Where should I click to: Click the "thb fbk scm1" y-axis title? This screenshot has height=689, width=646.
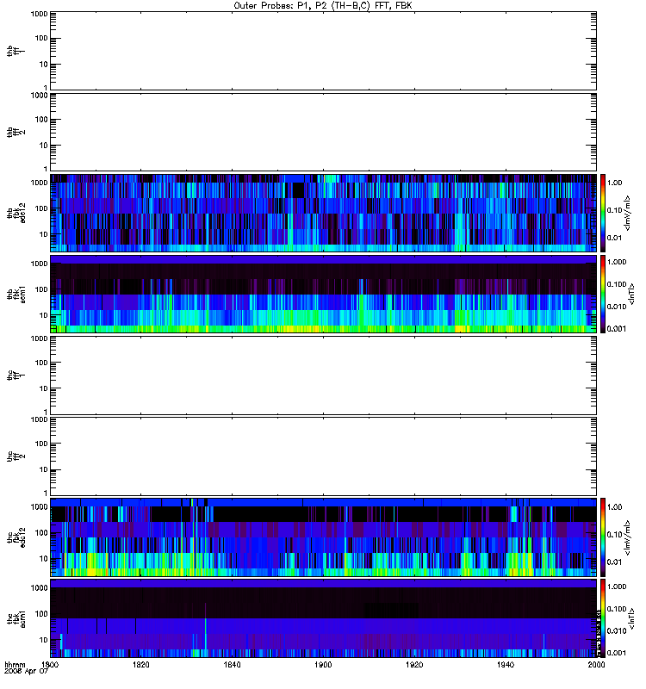(16, 294)
